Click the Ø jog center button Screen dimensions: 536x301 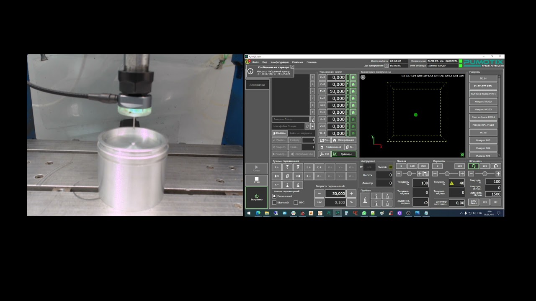[287, 176]
